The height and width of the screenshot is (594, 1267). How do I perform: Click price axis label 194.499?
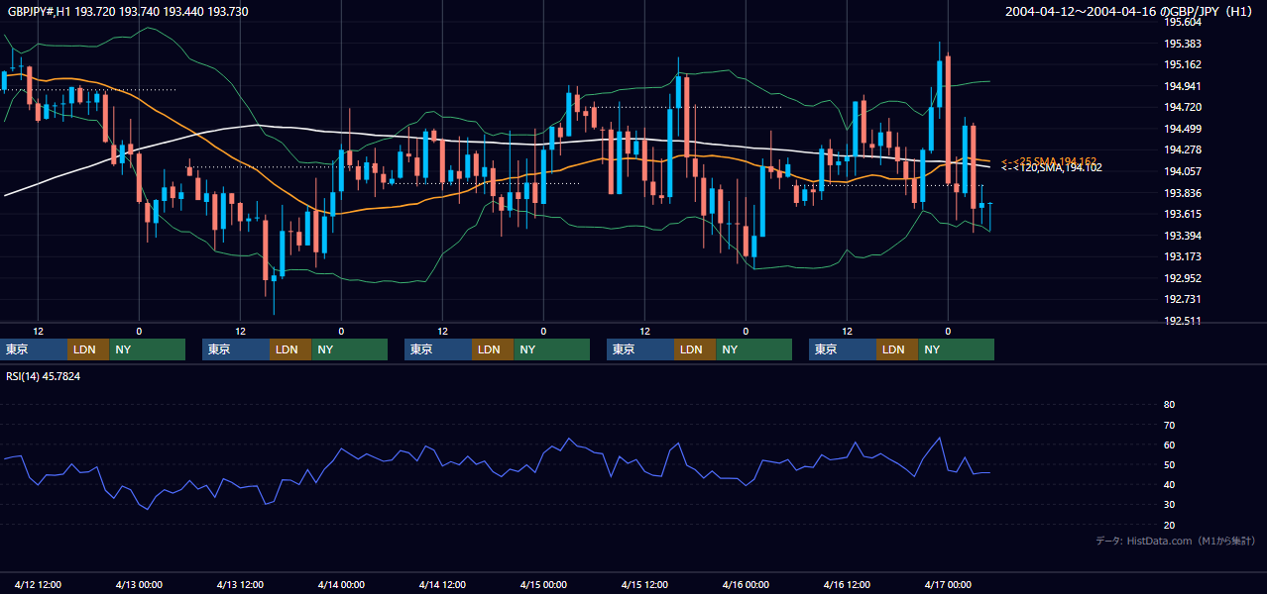pos(1183,129)
